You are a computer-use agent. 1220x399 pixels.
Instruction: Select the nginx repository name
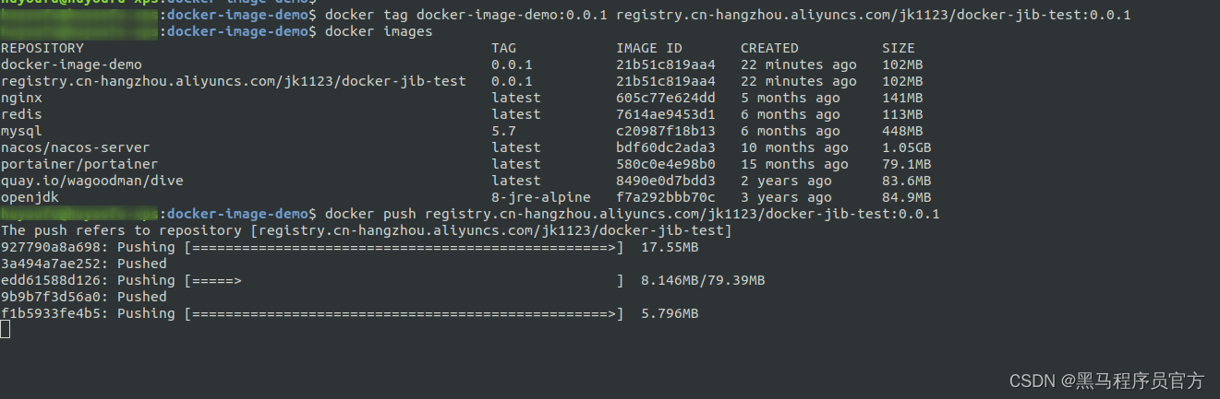21,98
